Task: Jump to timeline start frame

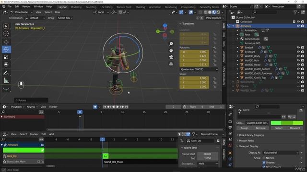Action: click(x=105, y=107)
